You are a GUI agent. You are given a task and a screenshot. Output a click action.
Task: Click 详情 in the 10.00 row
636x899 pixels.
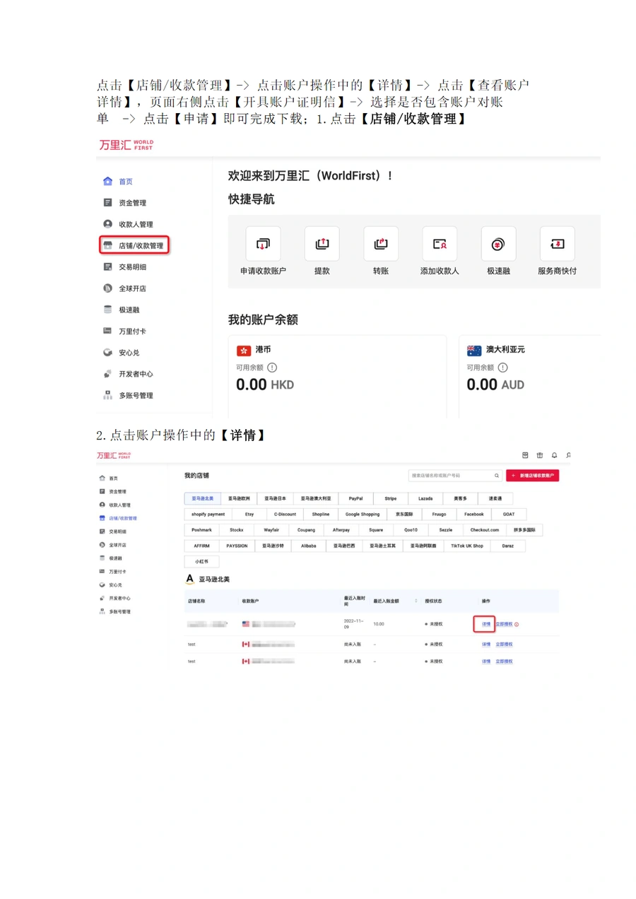click(x=486, y=625)
